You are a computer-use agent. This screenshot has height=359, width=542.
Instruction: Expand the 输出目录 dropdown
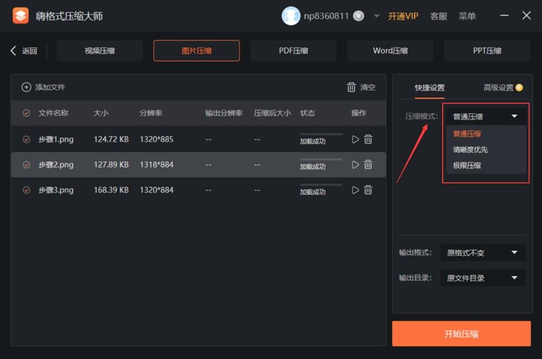[482, 278]
